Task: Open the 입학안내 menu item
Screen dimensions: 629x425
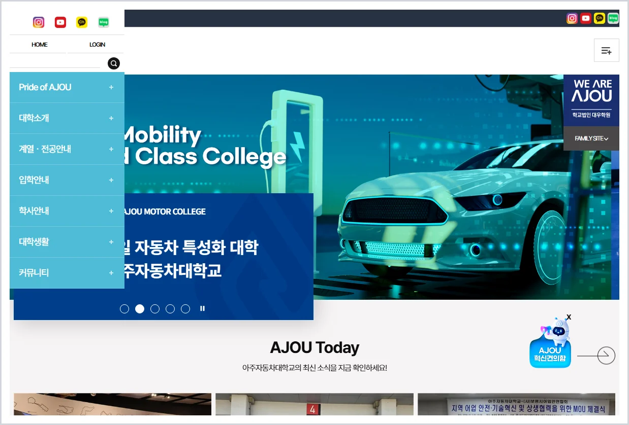Action: (x=67, y=180)
